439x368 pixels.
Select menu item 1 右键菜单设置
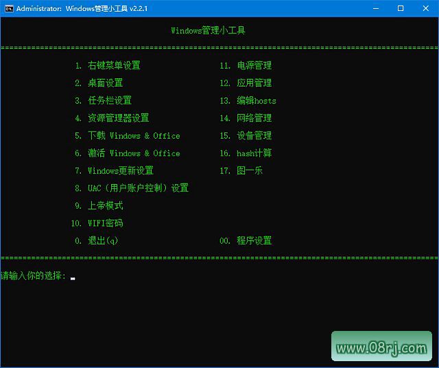pyautogui.click(x=113, y=66)
